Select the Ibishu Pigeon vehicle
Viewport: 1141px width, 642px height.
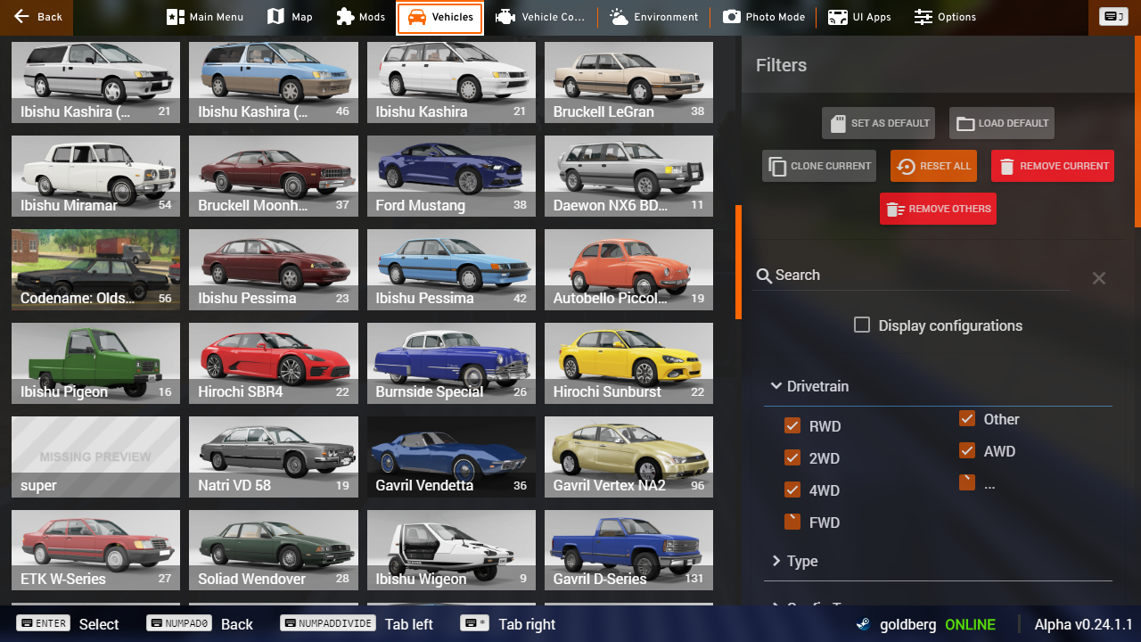coord(95,363)
